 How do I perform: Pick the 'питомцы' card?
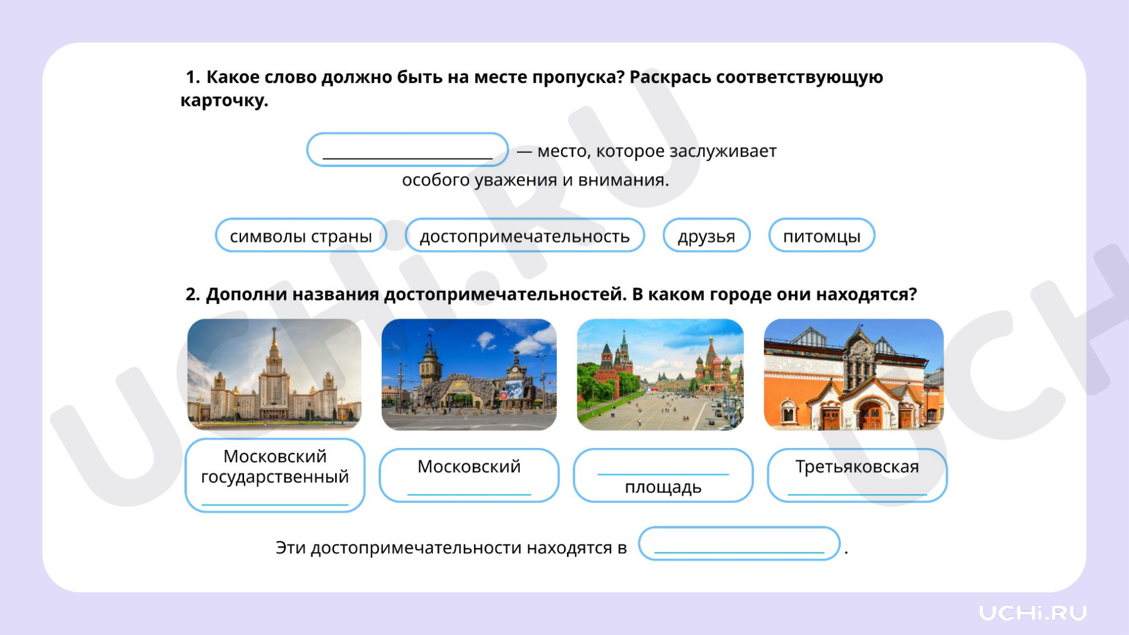click(821, 236)
